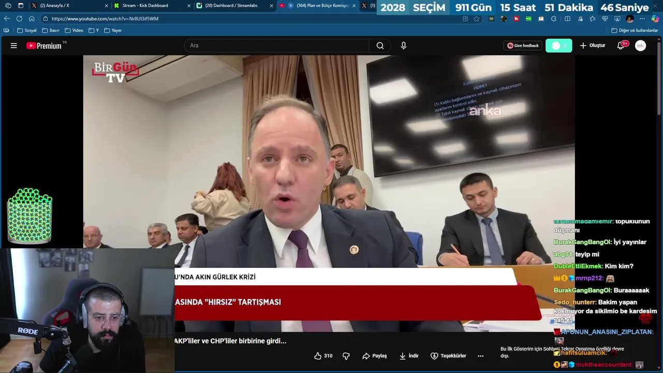This screenshot has height=373, width=663.
Task: Click the BirGün TV video player
Action: 328,193
